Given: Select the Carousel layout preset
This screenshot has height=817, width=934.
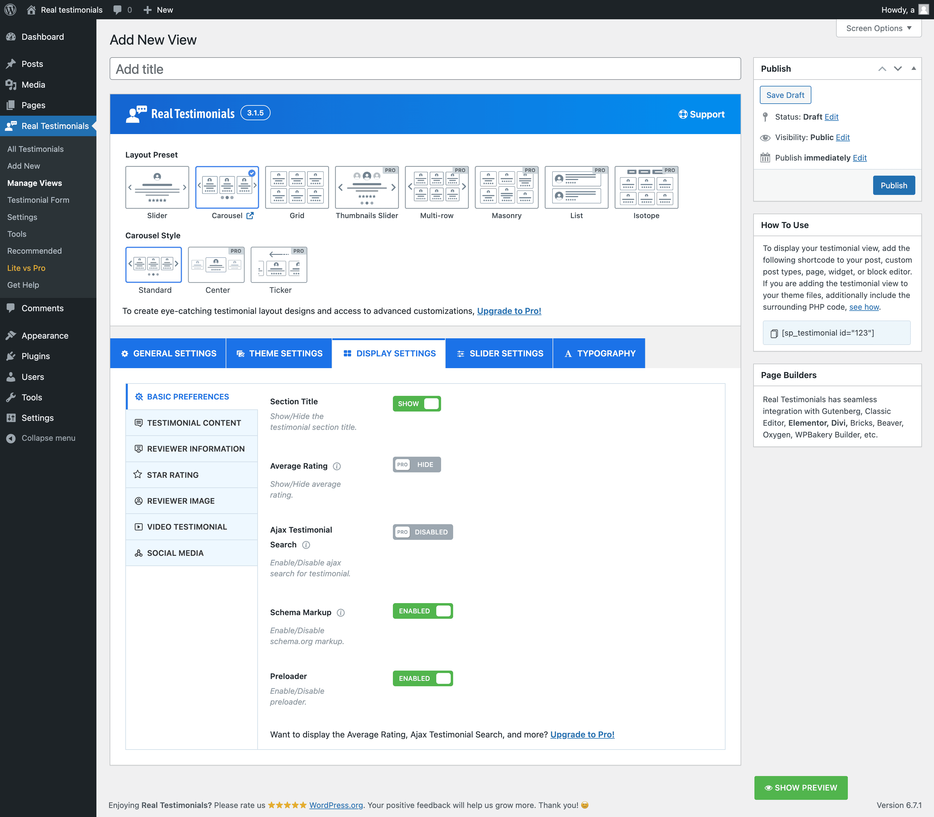Looking at the screenshot, I should [x=227, y=187].
